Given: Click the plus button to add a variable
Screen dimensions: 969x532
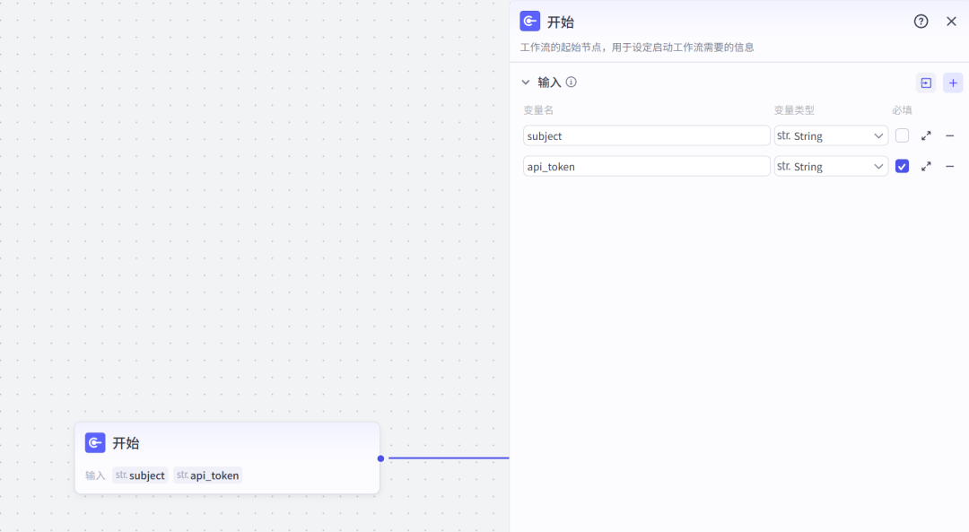Looking at the screenshot, I should pyautogui.click(x=953, y=82).
